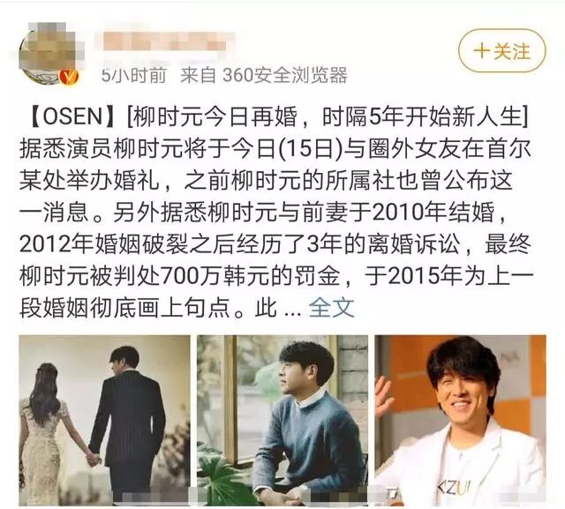View the man in blue sweater photo
Viewport: 565px width, 509px height.
[282, 420]
